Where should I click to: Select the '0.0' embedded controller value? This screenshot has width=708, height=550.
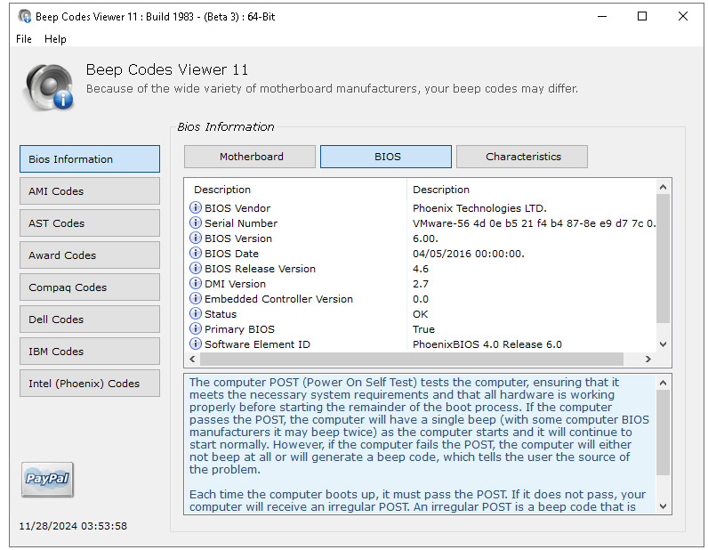[x=421, y=299]
